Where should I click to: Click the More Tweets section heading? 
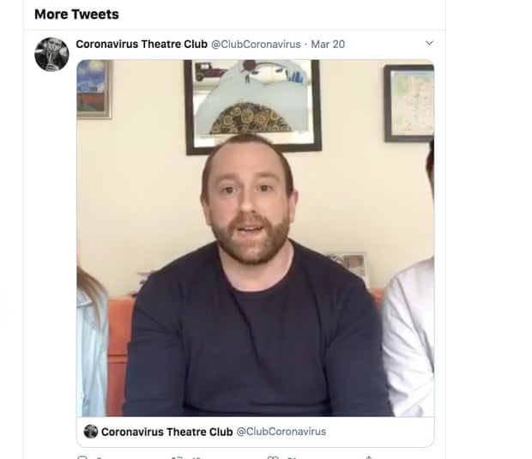pos(76,15)
